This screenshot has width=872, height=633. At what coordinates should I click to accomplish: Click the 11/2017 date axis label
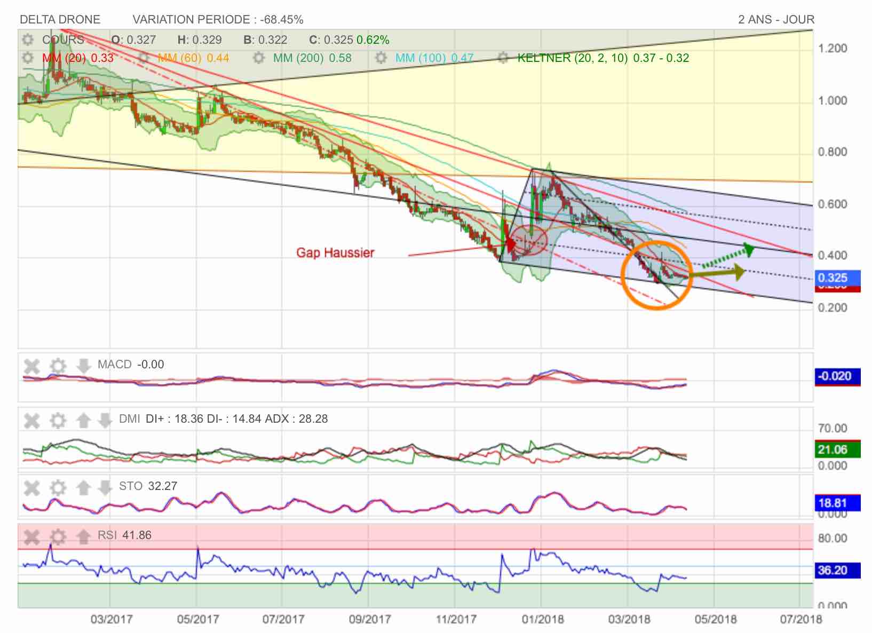(456, 620)
